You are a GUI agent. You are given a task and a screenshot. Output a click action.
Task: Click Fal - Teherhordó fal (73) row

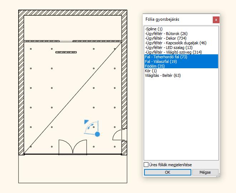(181, 57)
